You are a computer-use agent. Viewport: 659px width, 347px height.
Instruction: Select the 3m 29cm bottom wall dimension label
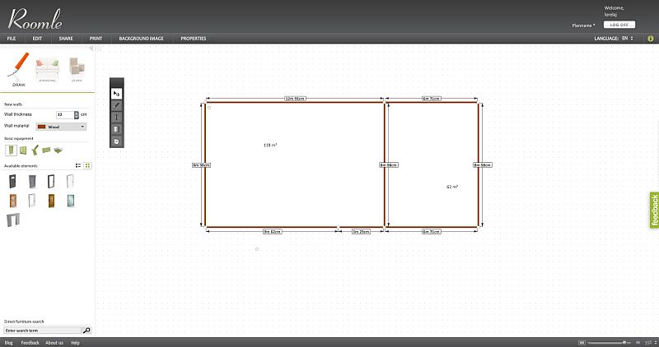point(362,232)
